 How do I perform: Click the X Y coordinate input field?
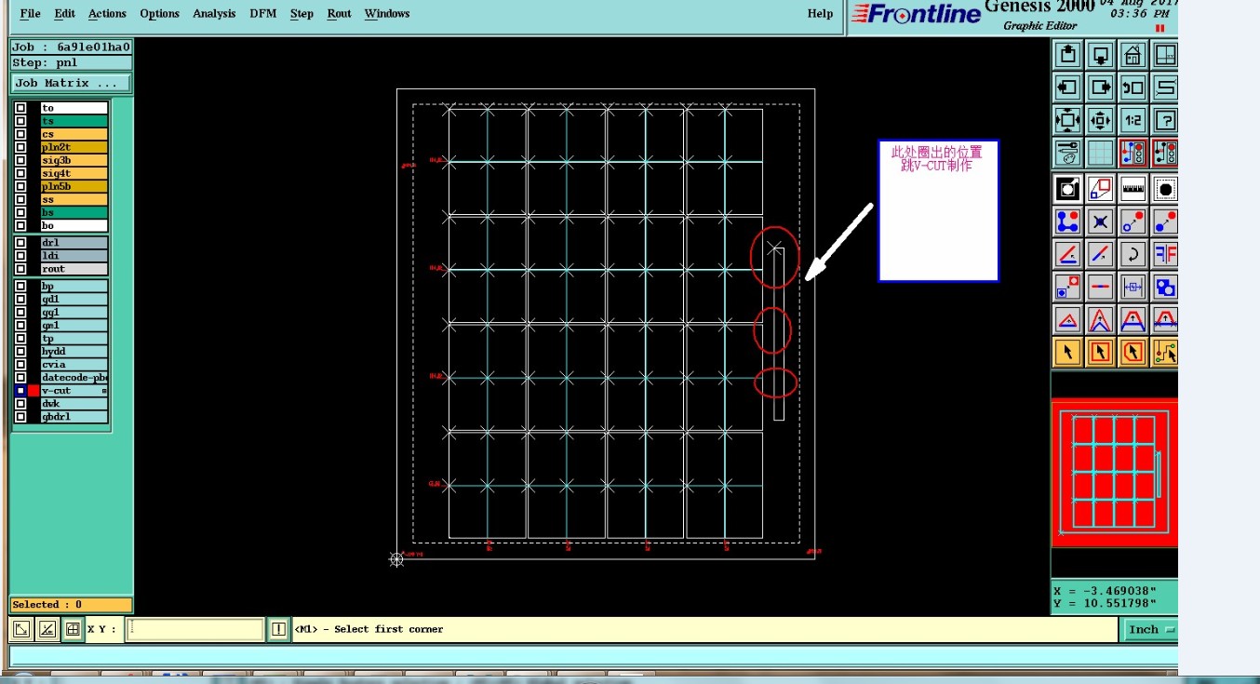coord(195,630)
